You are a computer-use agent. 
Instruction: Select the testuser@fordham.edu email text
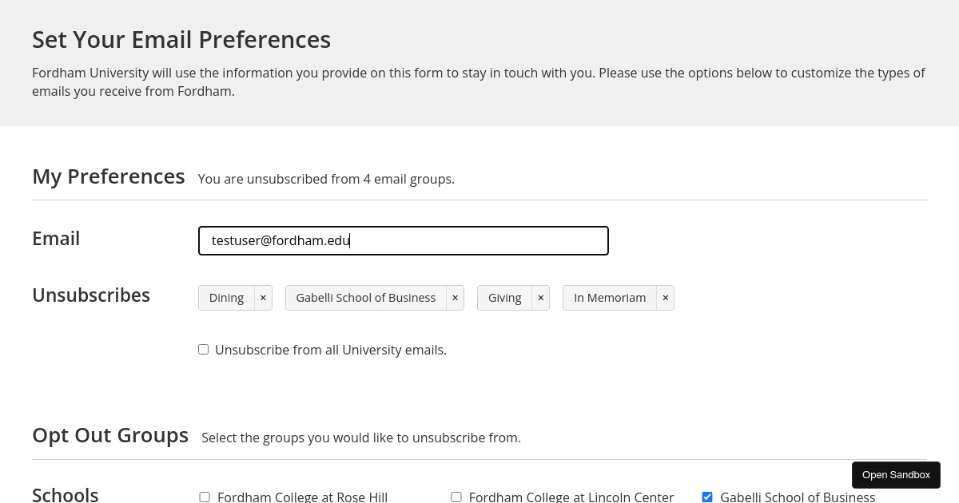pos(280,240)
